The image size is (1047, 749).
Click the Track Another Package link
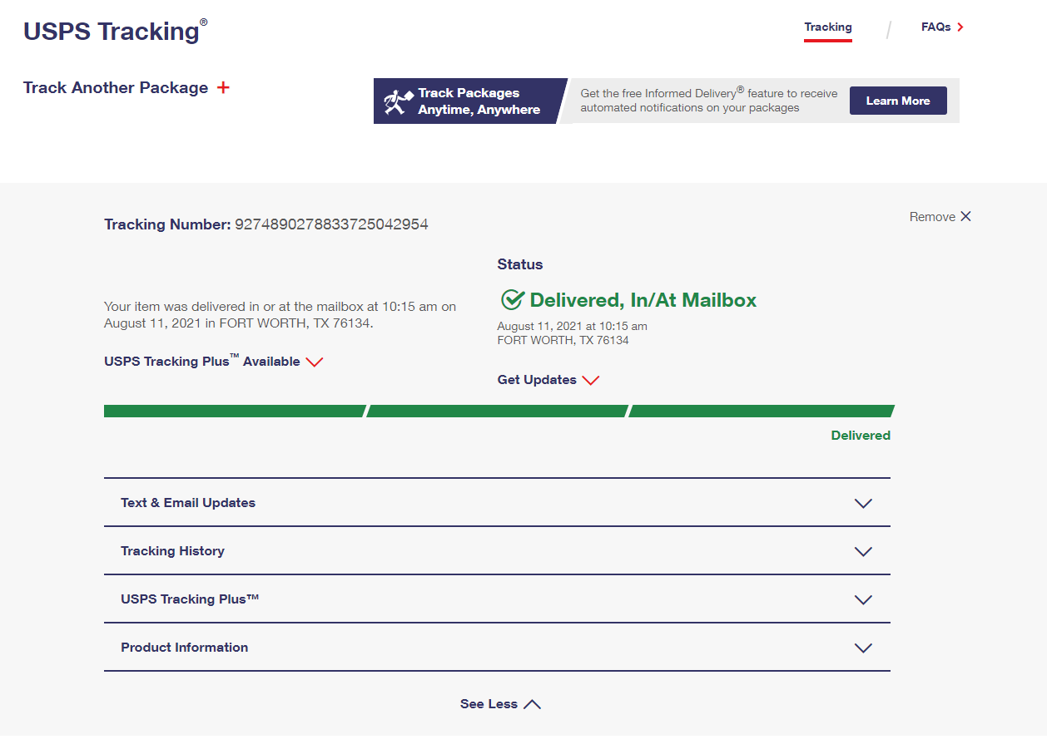pyautogui.click(x=116, y=88)
